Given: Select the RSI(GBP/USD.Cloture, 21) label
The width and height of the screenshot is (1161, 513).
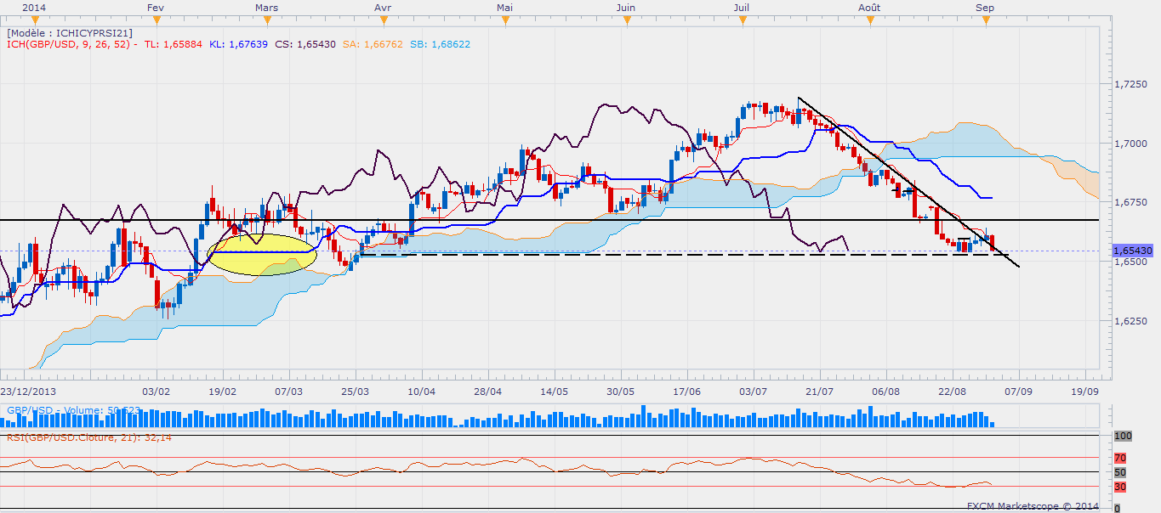Looking at the screenshot, I should tap(89, 437).
